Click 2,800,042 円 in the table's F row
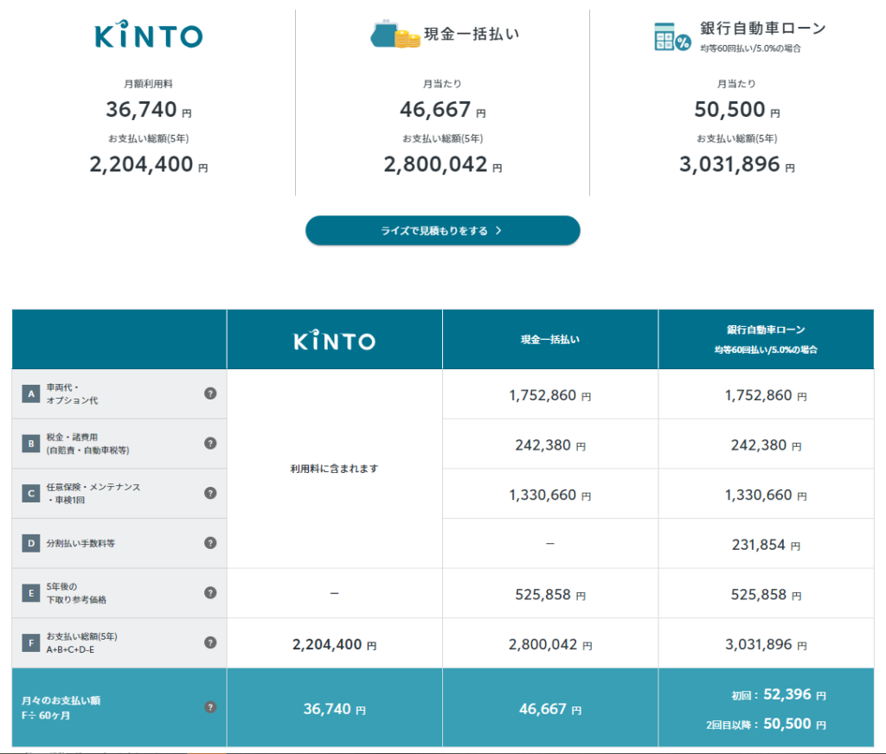The width and height of the screenshot is (886, 754). 550,644
